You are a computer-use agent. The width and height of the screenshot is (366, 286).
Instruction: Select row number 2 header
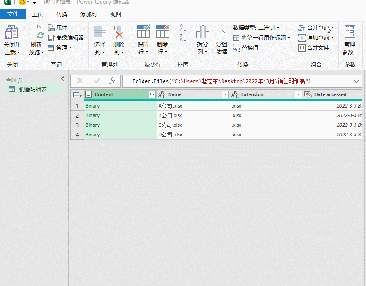click(77, 115)
